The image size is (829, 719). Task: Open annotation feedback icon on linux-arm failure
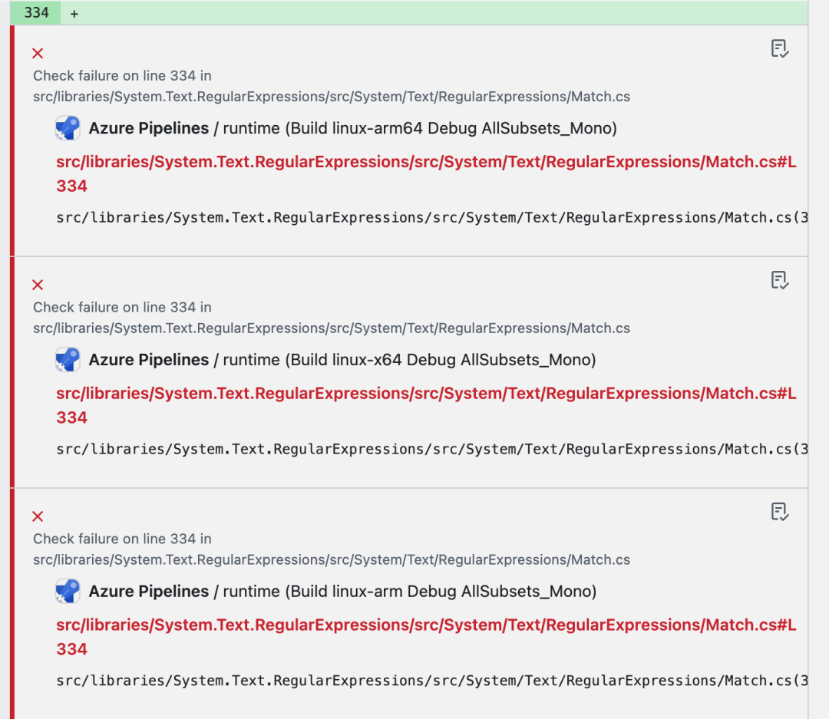(x=780, y=512)
